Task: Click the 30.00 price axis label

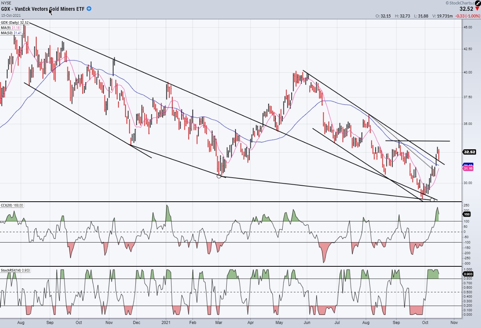Action: click(467, 183)
